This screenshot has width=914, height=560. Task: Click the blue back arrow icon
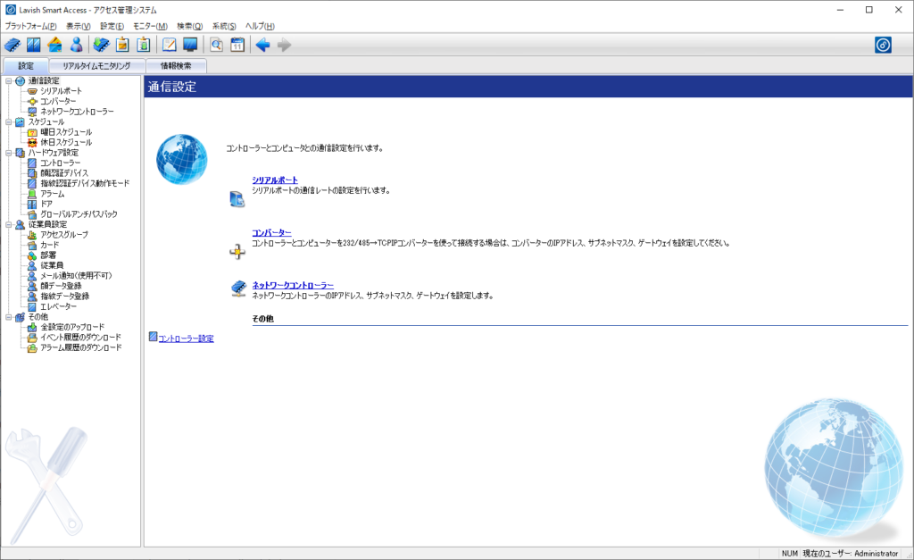[x=262, y=45]
